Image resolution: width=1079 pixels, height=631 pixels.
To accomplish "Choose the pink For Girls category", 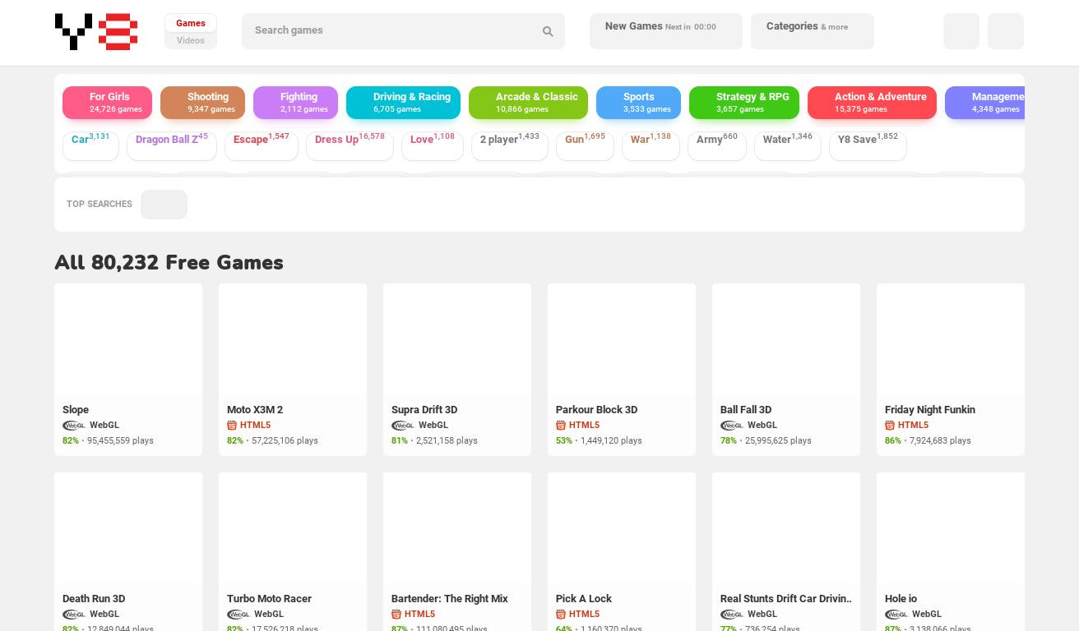I will [x=107, y=103].
